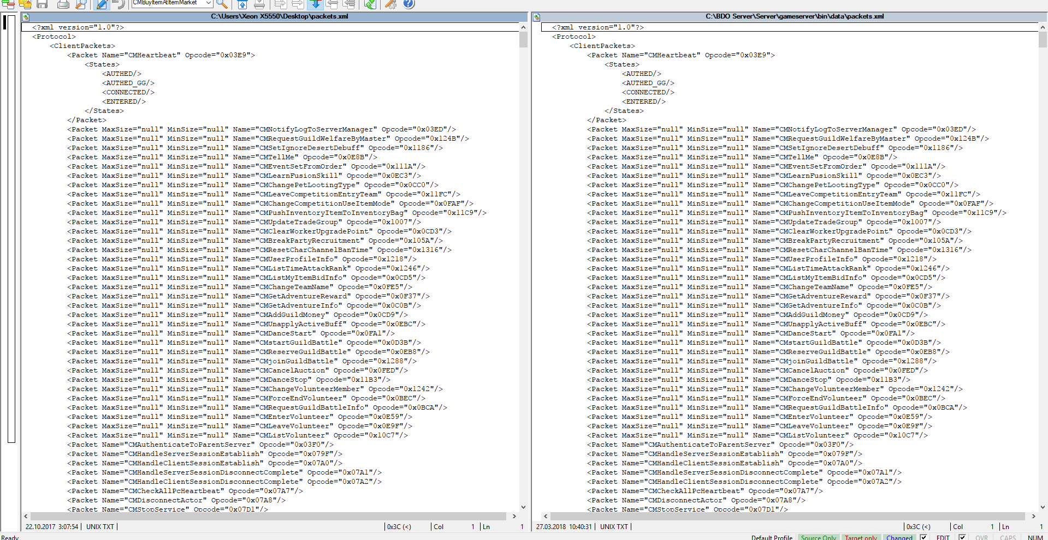Toggle the edit mode pencil icon
Viewport: 1048px width, 540px height.
102,4
